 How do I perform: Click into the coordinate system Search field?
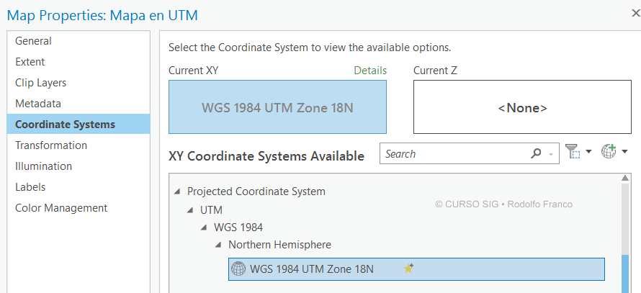tap(454, 154)
